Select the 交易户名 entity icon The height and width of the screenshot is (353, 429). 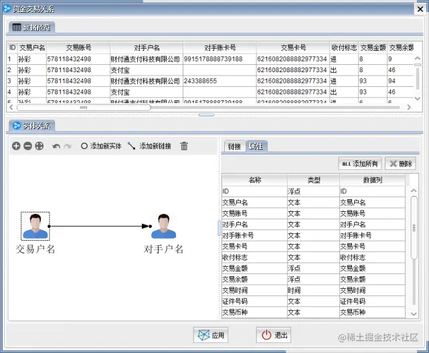pos(35,226)
